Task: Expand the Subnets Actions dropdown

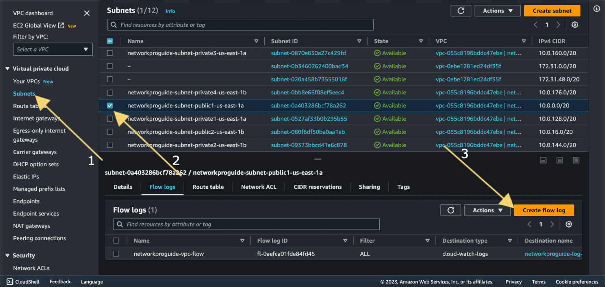Action: [x=497, y=11]
